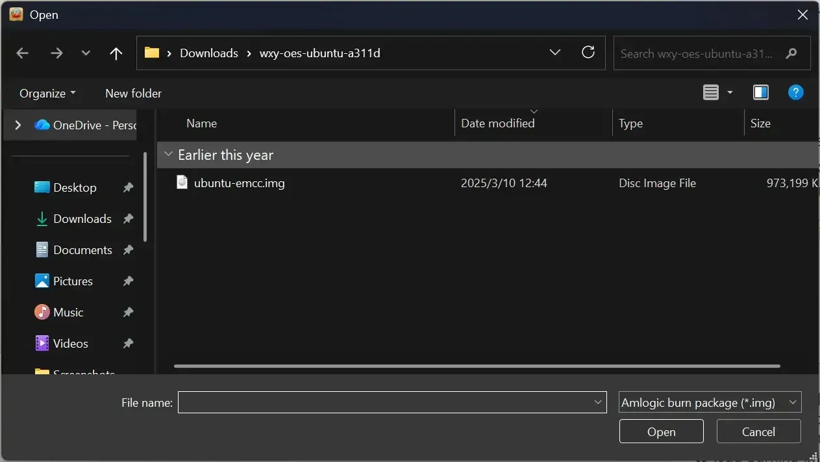This screenshot has height=462, width=820.
Task: Expand the File name history dropdown
Action: [x=599, y=402]
